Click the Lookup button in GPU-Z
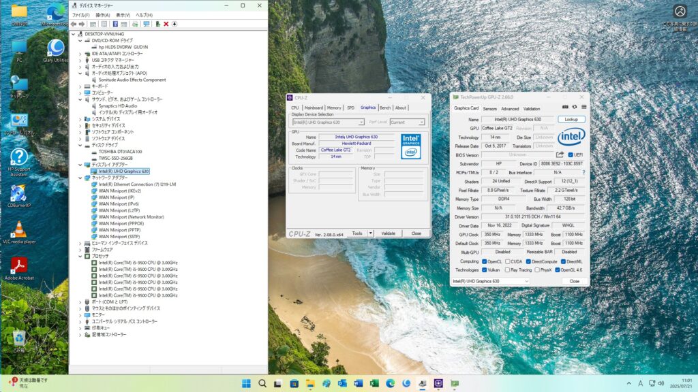This screenshot has height=392, width=698. click(x=571, y=119)
